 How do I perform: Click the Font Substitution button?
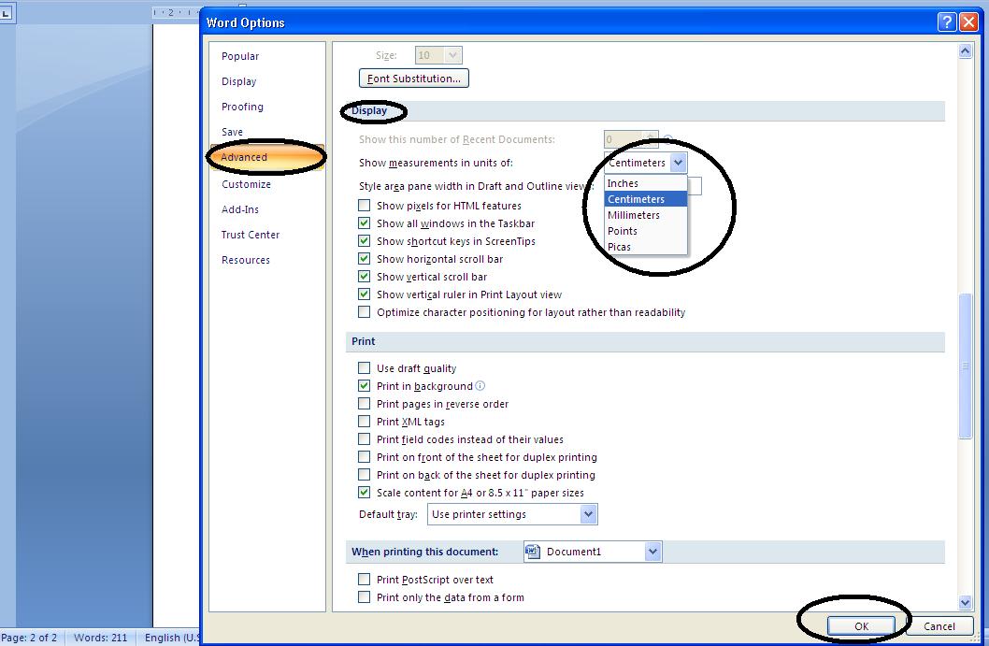point(413,78)
